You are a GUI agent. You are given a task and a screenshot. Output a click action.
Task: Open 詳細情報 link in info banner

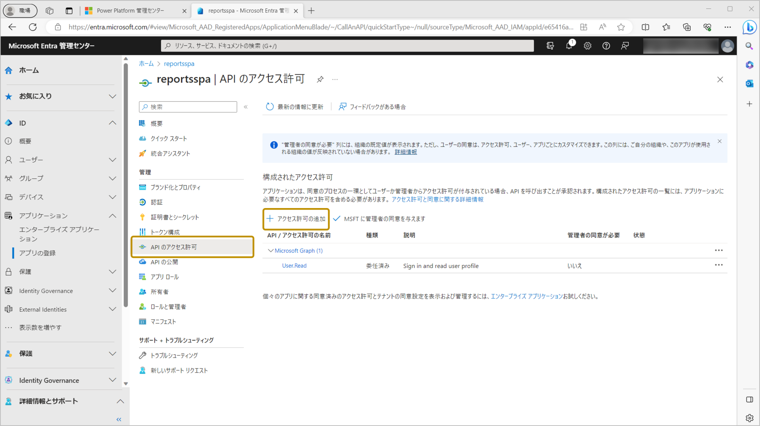(x=406, y=152)
